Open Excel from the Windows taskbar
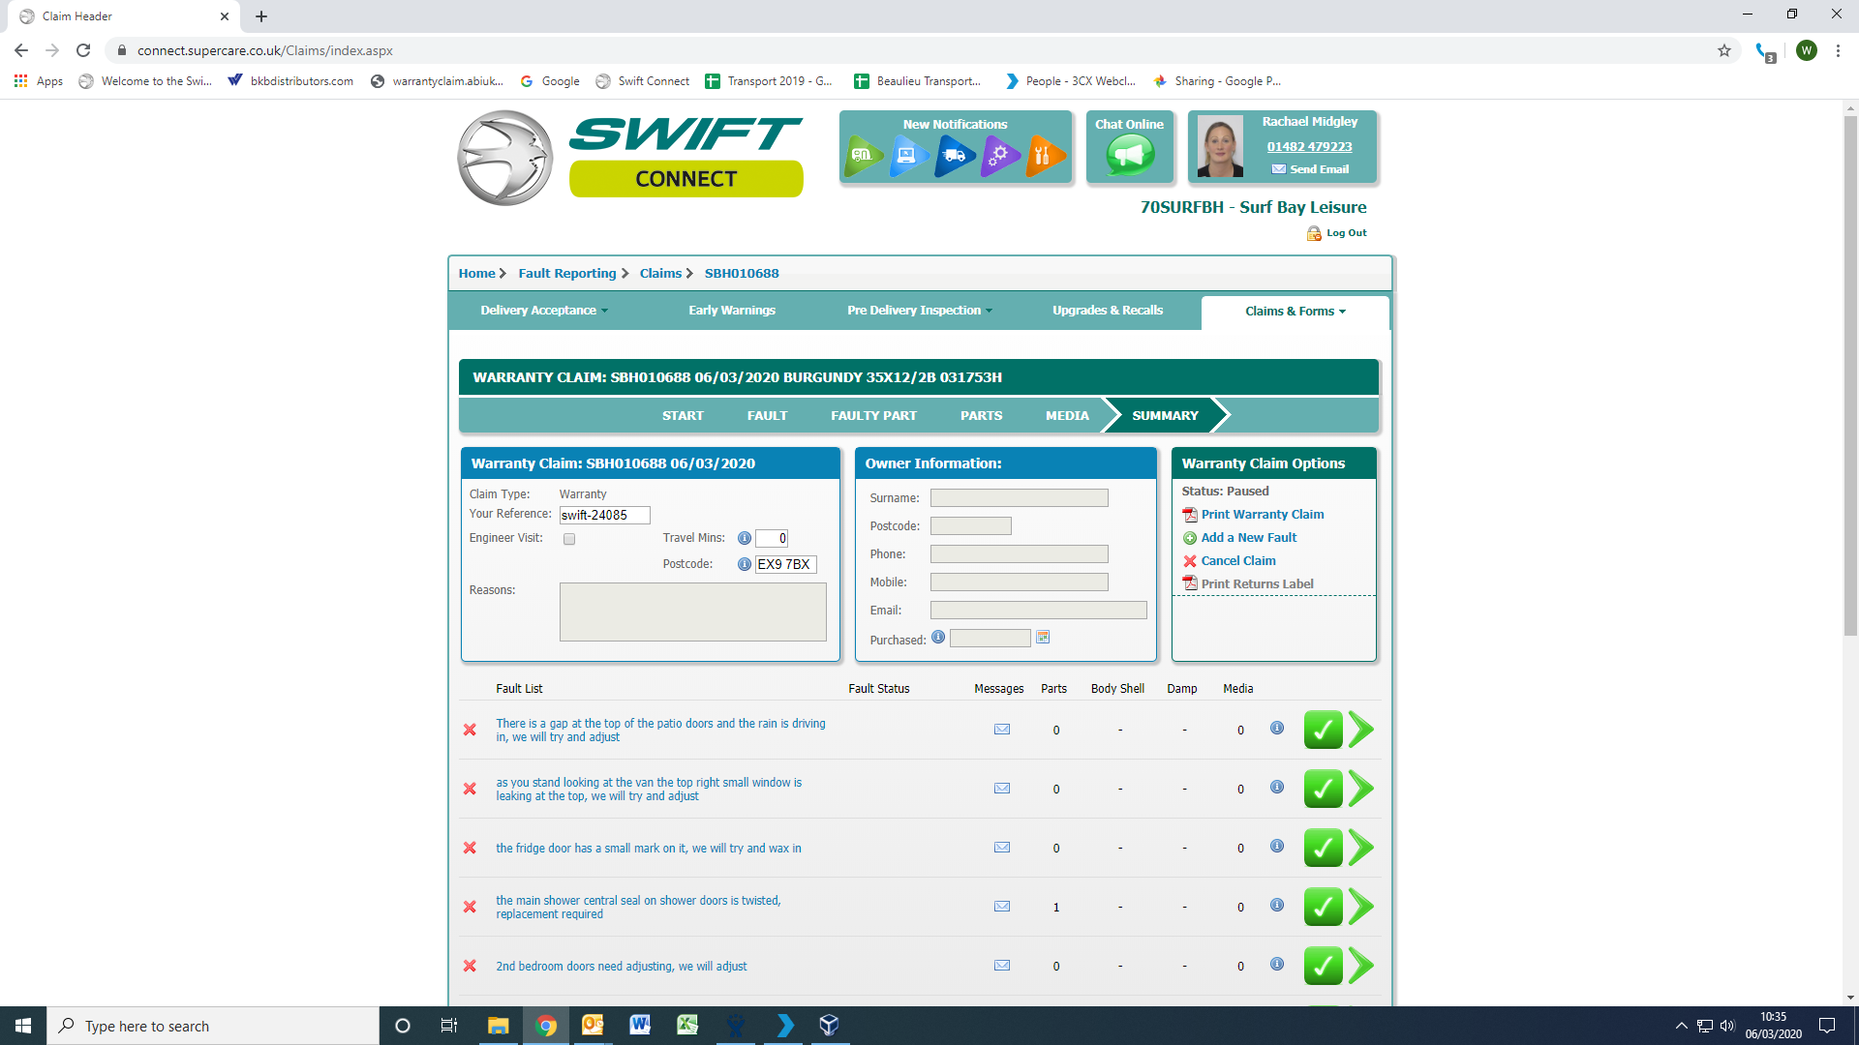 pyautogui.click(x=687, y=1026)
